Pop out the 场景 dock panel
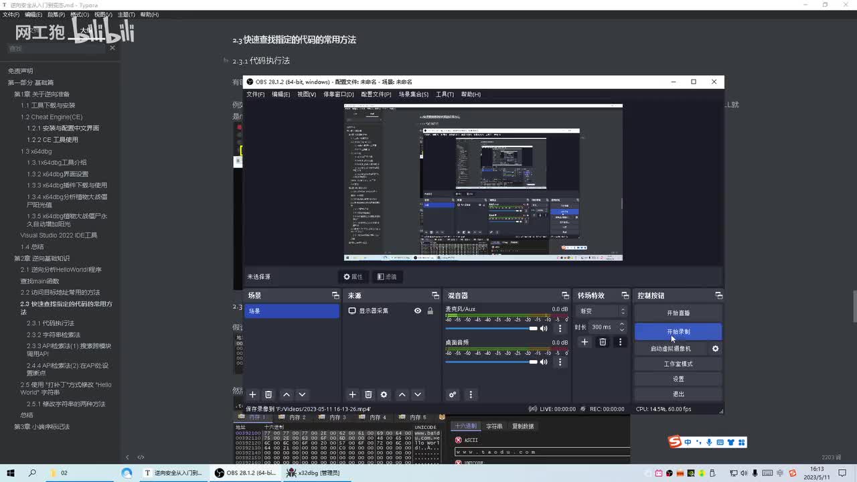This screenshot has height=482, width=857. coord(335,295)
